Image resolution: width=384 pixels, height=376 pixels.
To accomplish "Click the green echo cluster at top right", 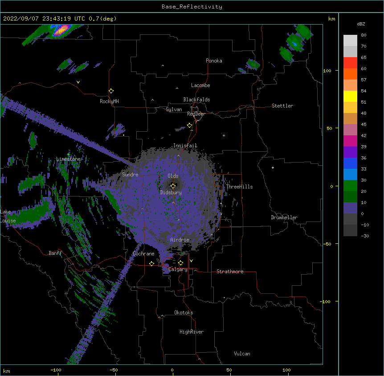I will tap(295, 43).
